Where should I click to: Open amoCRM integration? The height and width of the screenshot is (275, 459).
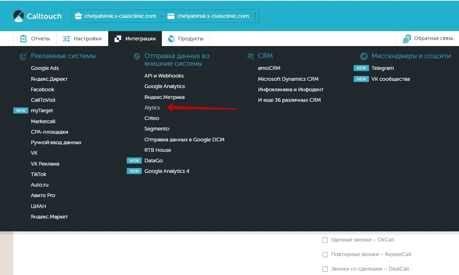[269, 68]
